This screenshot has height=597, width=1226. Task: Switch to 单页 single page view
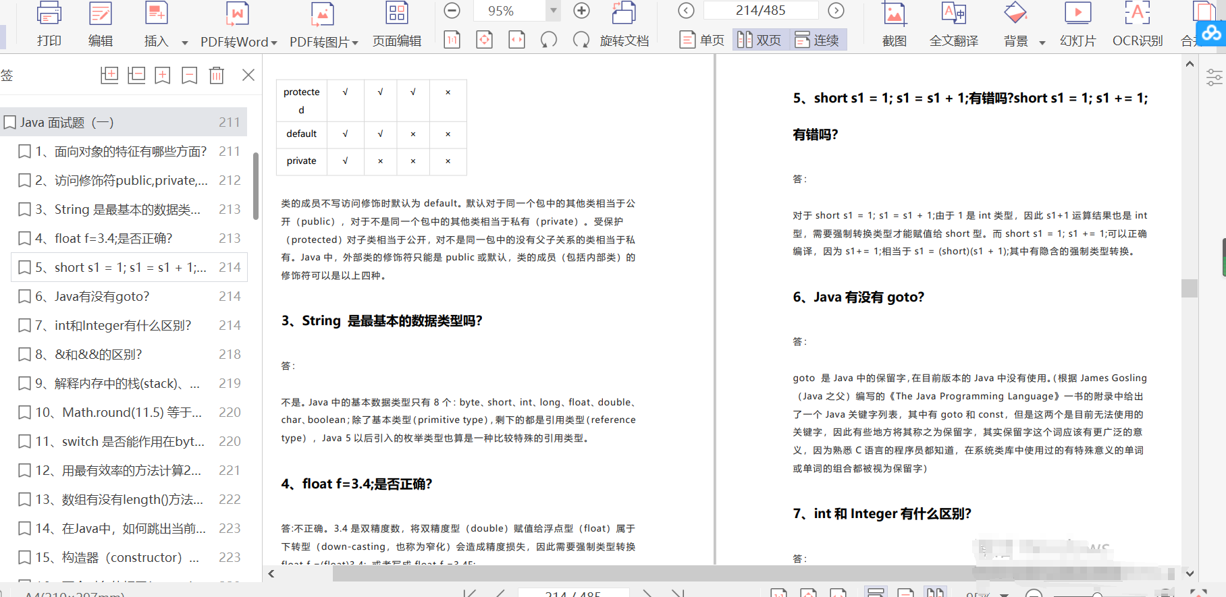702,40
